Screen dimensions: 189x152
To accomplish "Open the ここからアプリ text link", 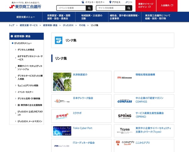I will pyautogui.click(x=143, y=143).
